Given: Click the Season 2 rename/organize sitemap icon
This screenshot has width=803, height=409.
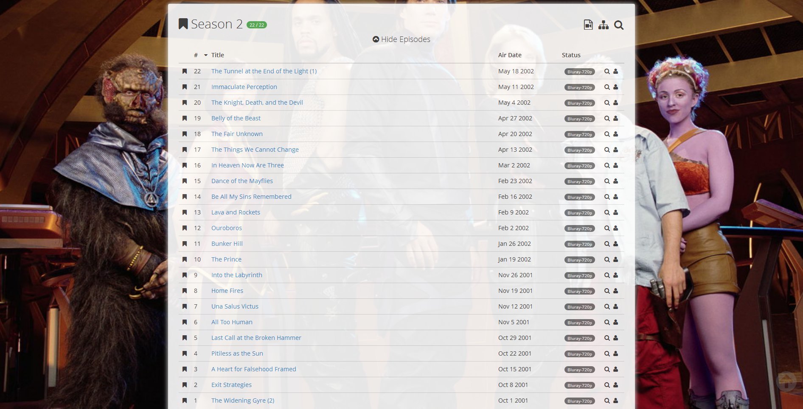Looking at the screenshot, I should tap(603, 25).
